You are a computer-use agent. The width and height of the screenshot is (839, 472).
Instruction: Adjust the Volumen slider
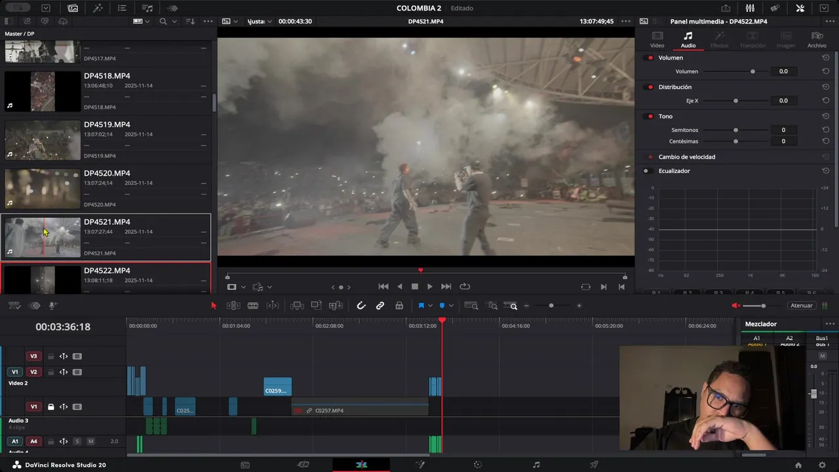[735, 71]
